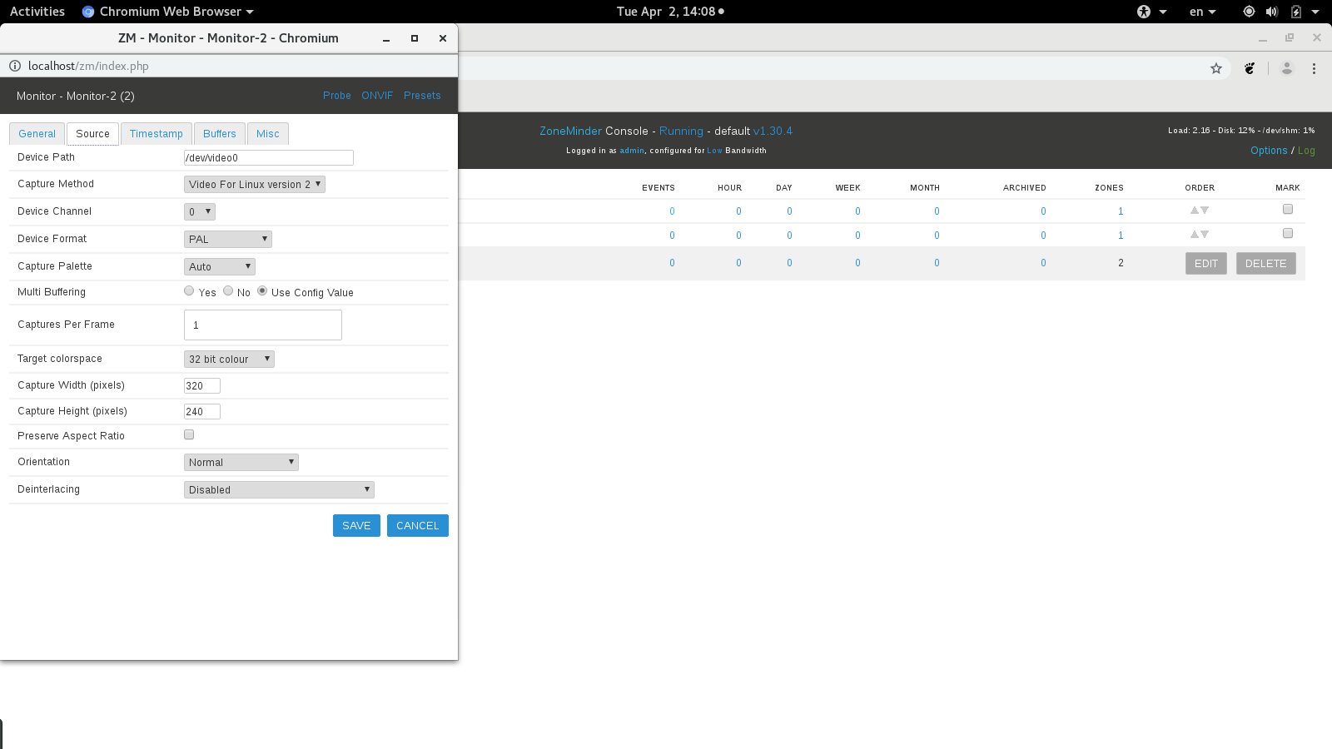Viewport: 1332px width, 749px height.
Task: Open the GNOME Shell extension foot icon
Action: 1250,68
